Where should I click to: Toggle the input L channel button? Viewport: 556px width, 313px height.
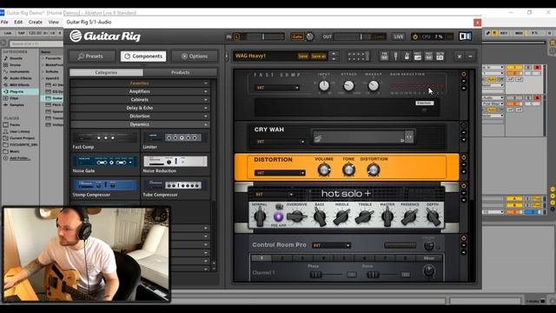(x=237, y=37)
